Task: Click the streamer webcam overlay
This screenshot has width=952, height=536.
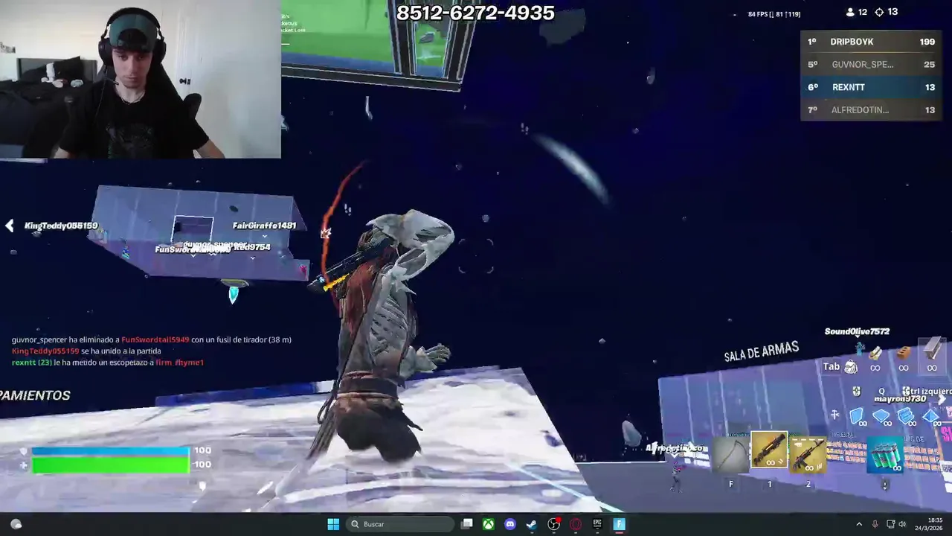Action: click(x=141, y=79)
